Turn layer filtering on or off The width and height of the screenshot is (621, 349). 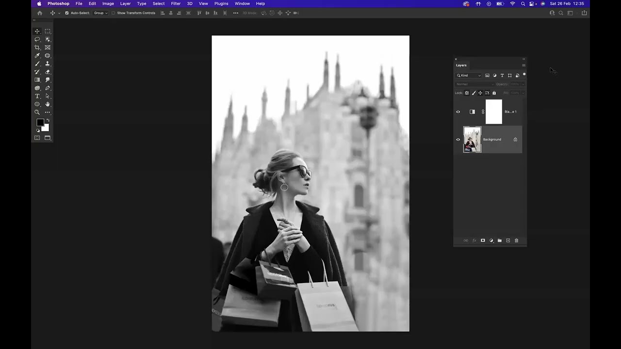(524, 75)
